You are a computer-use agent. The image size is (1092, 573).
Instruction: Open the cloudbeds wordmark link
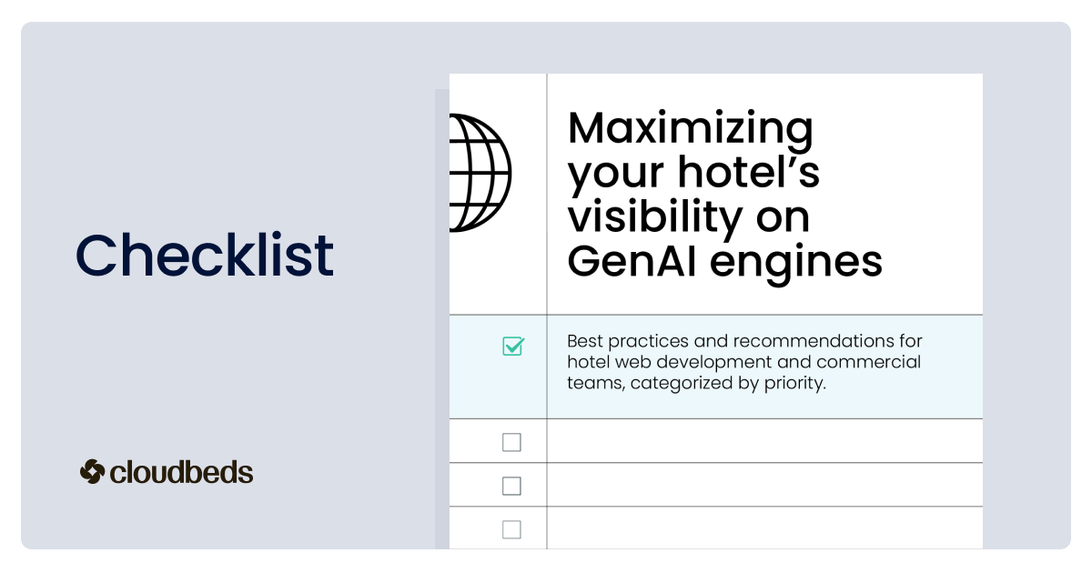coord(181,473)
